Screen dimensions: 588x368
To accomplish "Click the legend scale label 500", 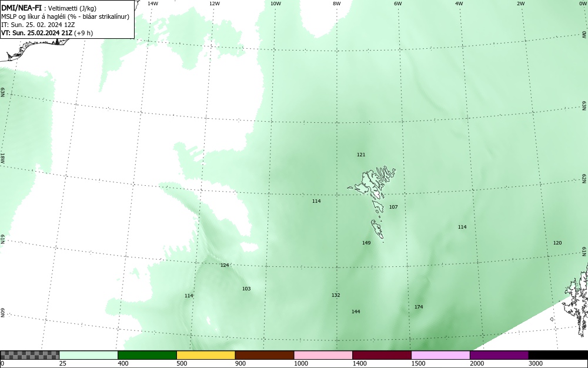I will pos(182,363).
